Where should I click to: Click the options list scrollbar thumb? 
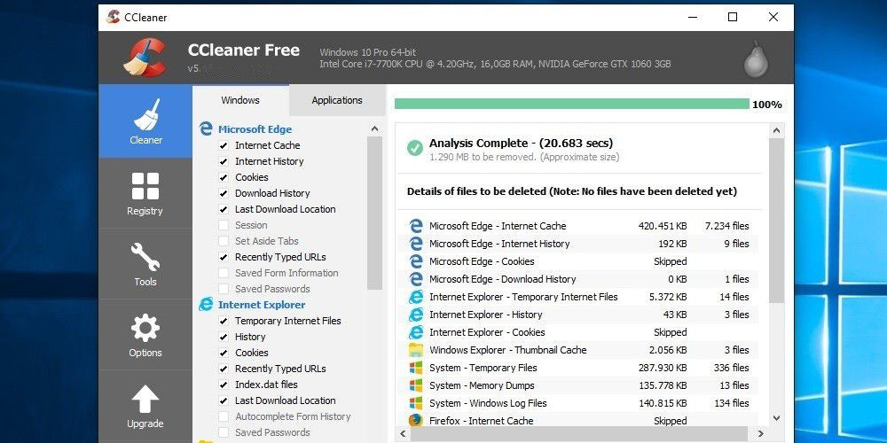374,213
